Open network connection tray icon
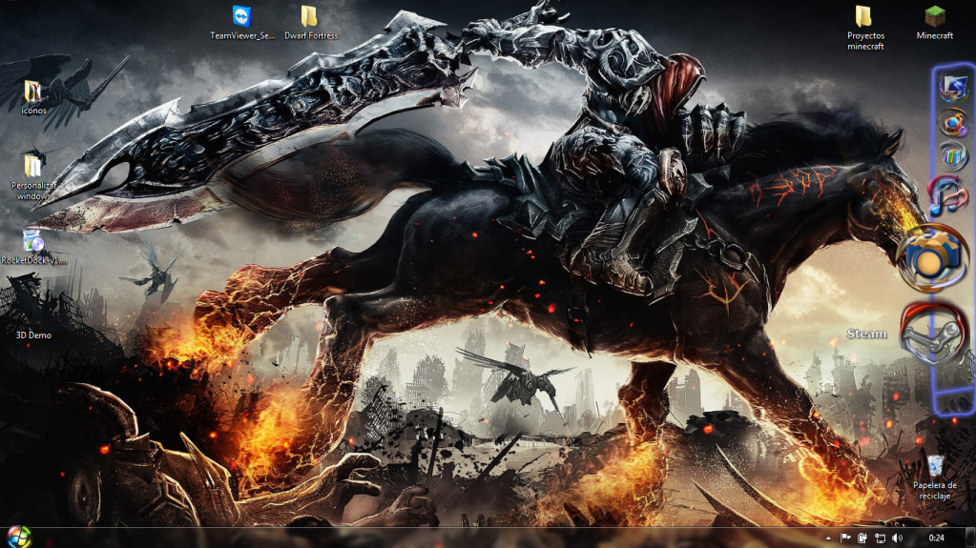This screenshot has height=548, width=976. click(880, 538)
